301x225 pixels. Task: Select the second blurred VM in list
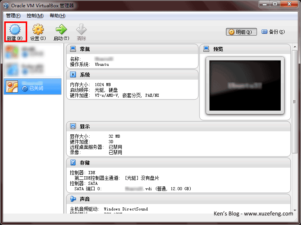click(33, 69)
